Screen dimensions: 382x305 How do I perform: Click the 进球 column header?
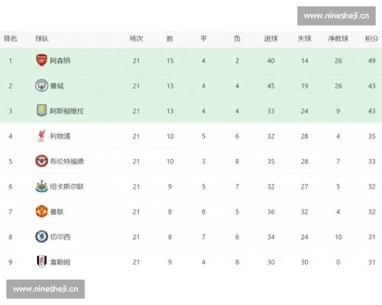(271, 39)
